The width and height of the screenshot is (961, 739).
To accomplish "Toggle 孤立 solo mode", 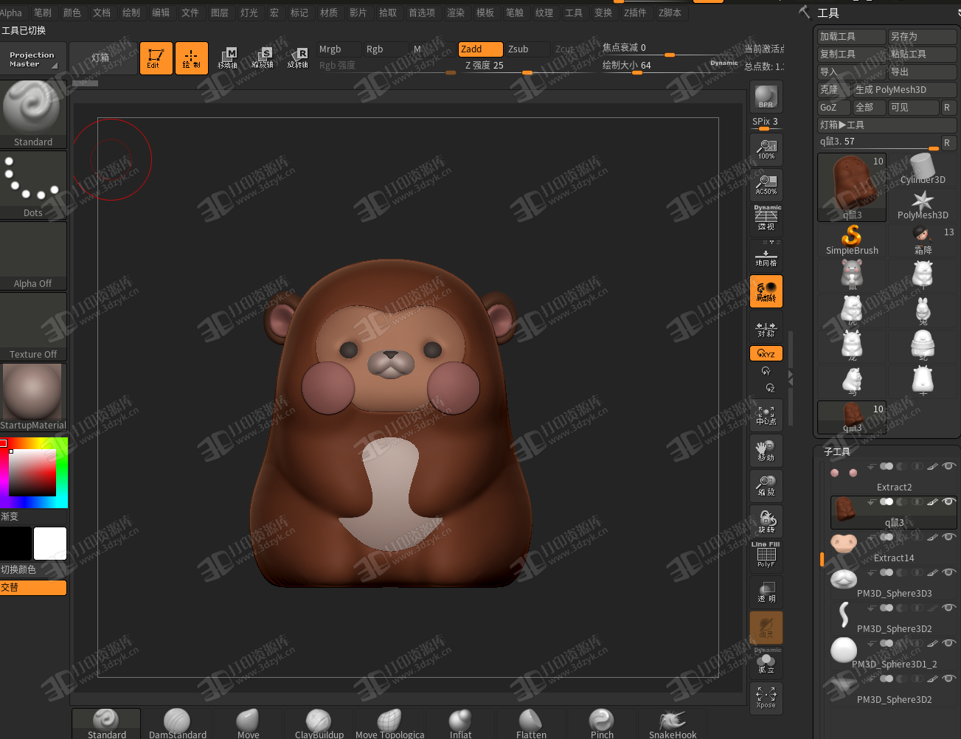I will 766,662.
